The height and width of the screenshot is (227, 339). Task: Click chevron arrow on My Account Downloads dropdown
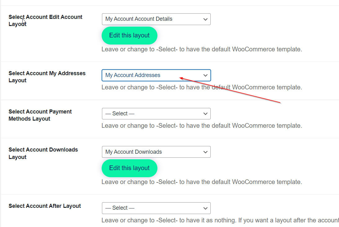(x=205, y=152)
